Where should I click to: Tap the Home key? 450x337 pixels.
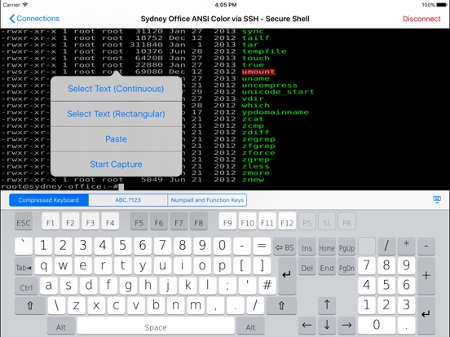click(x=327, y=247)
